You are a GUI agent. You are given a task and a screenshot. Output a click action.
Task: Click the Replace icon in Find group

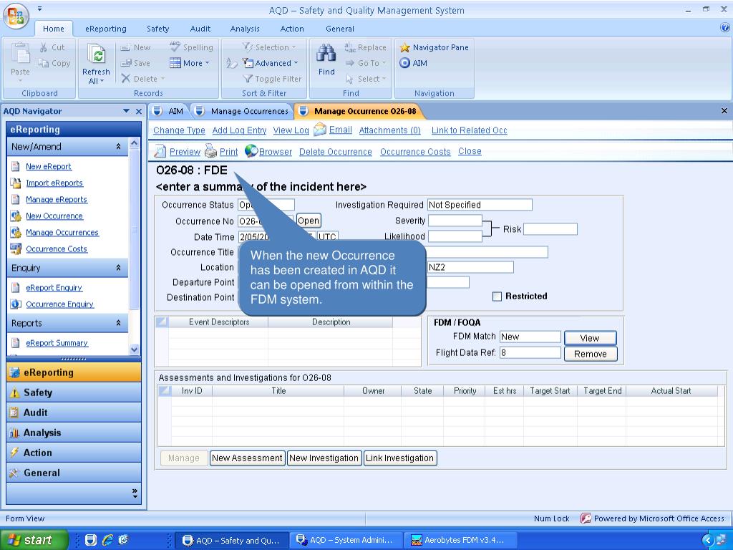pos(349,47)
